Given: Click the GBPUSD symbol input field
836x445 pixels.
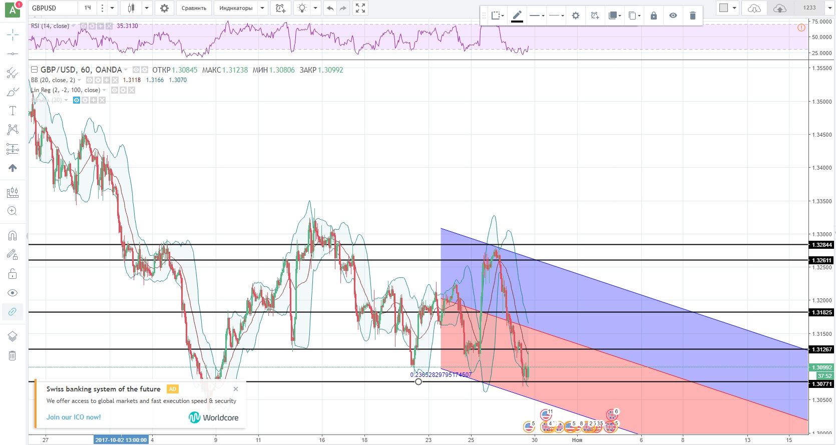Looking at the screenshot, I should point(54,8).
